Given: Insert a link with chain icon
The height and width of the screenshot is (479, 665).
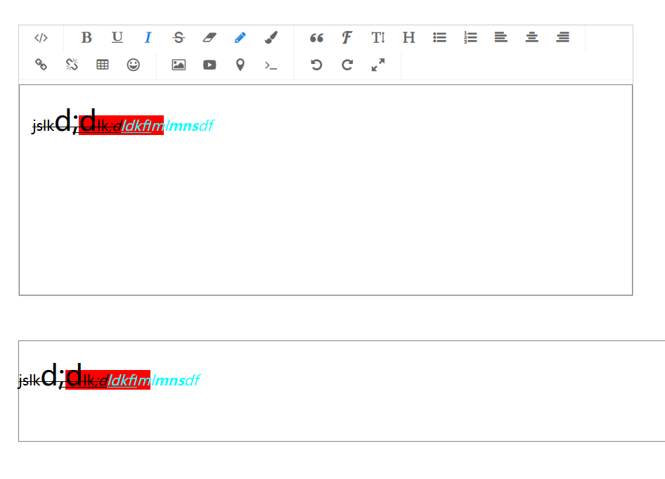Looking at the screenshot, I should click(41, 65).
